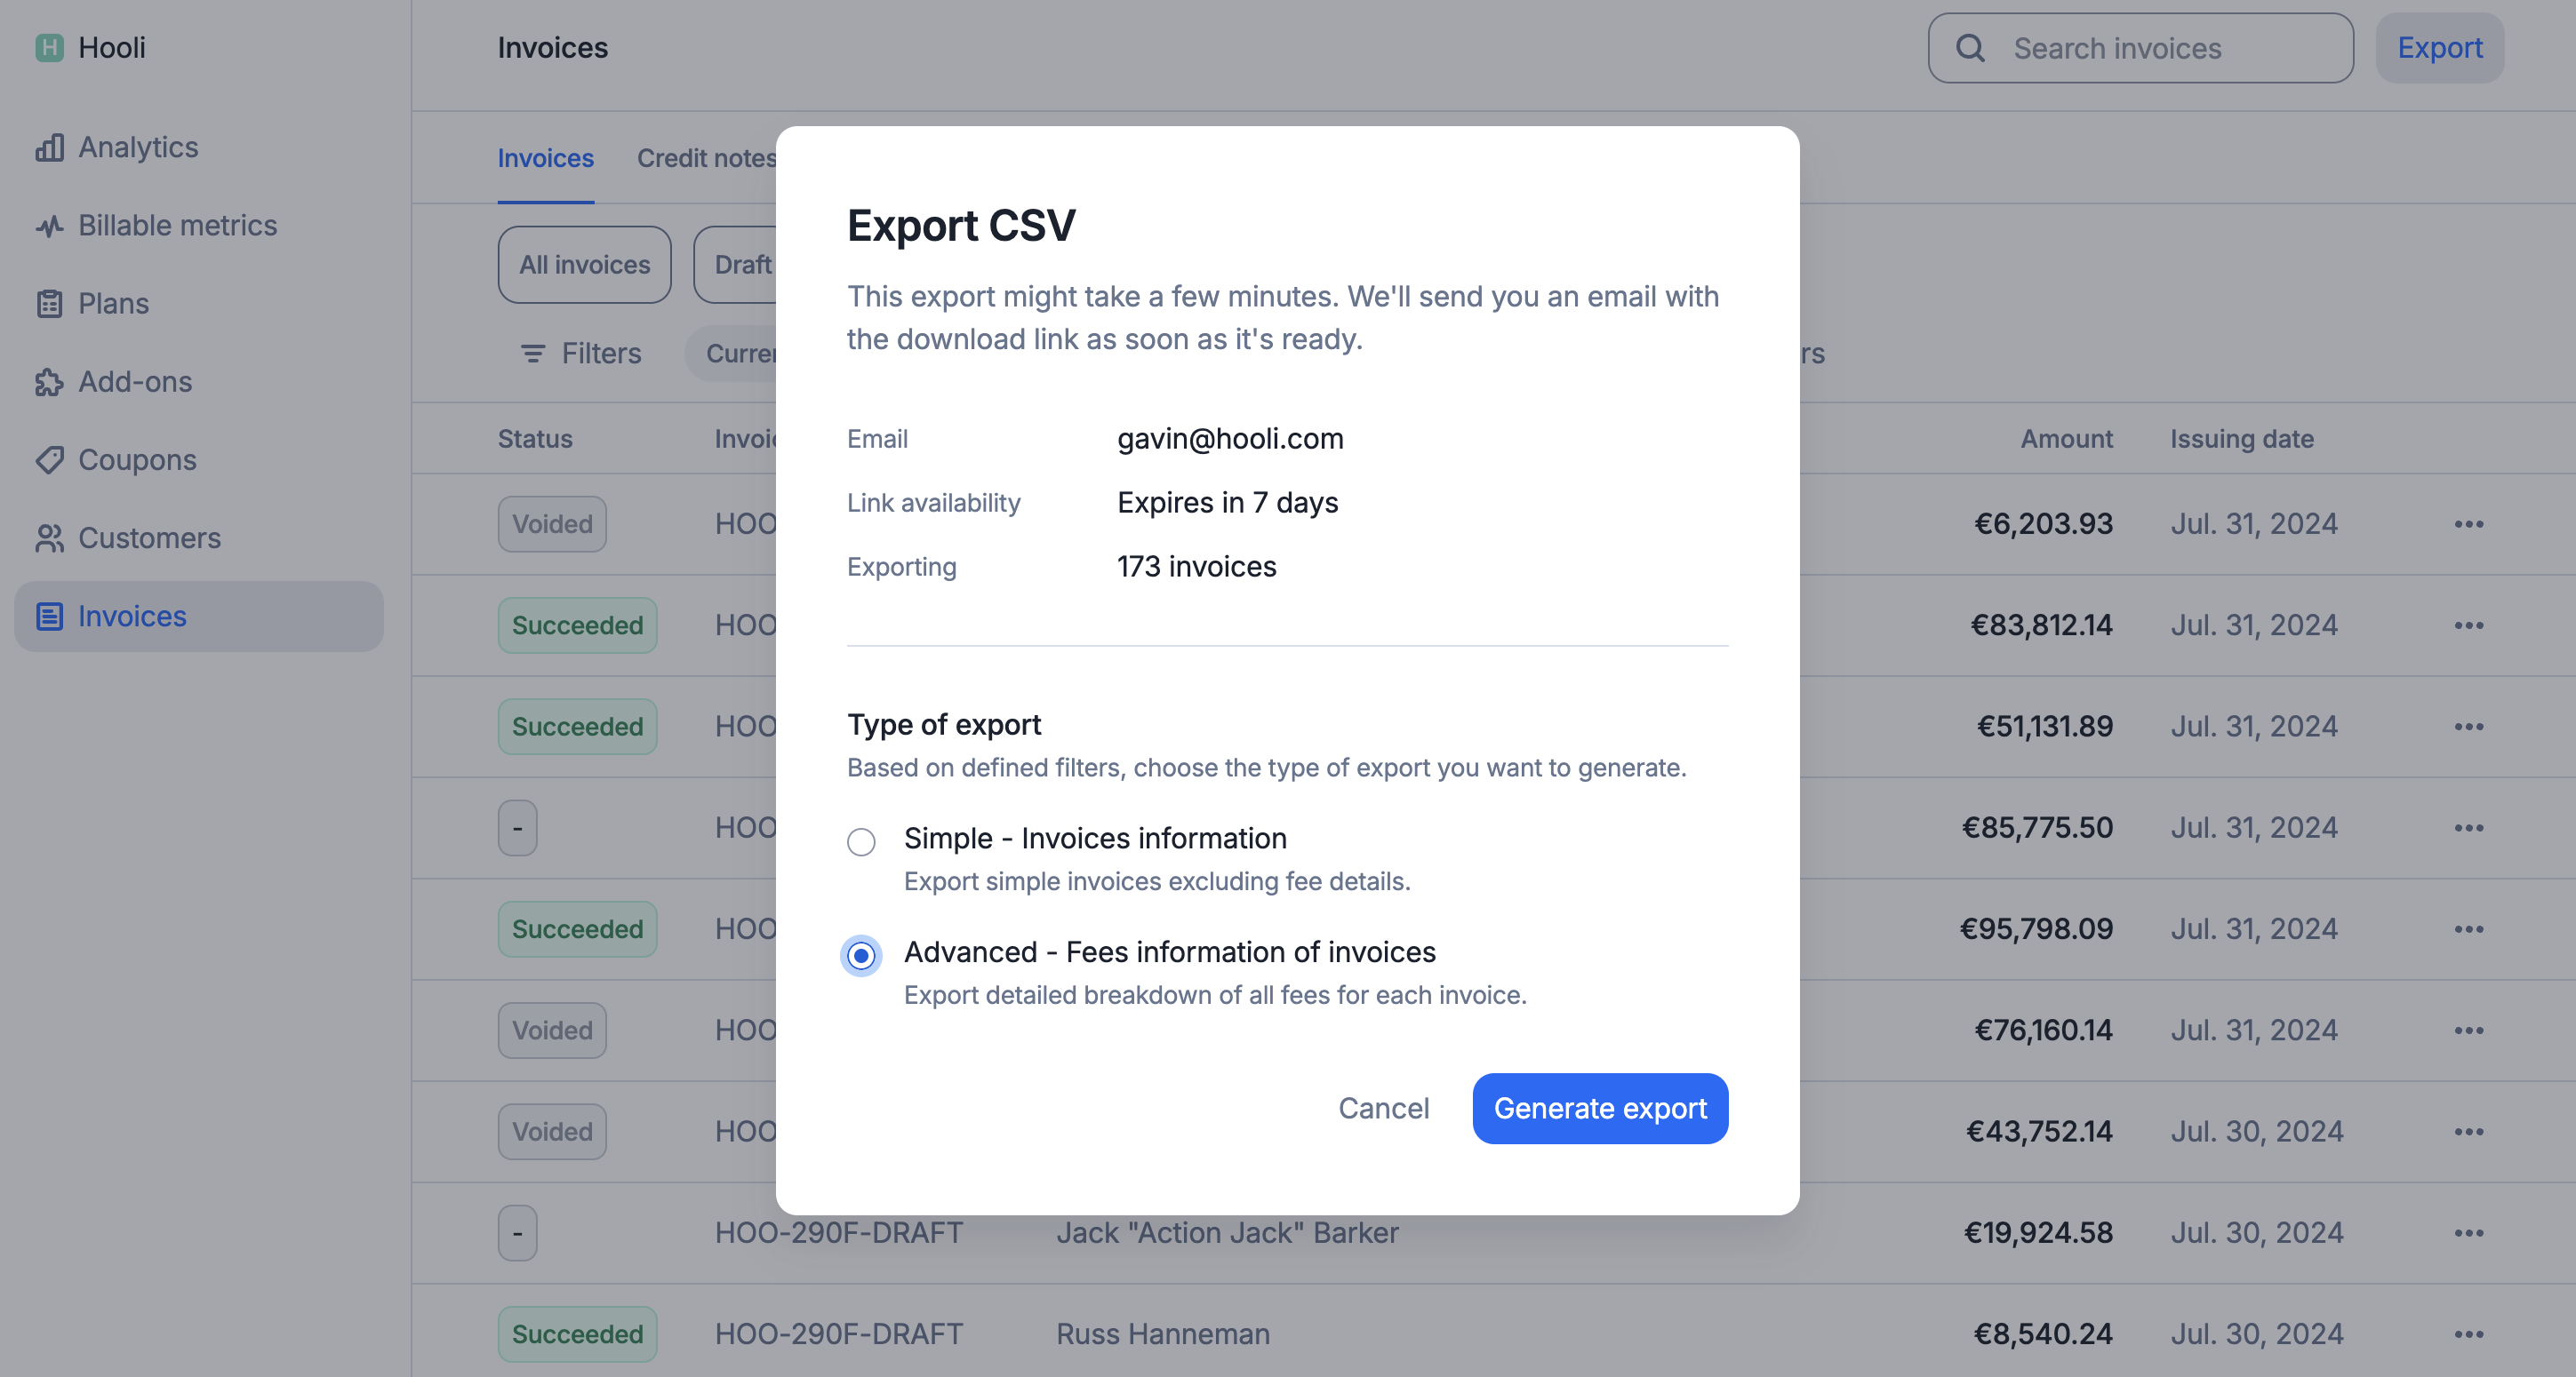2576x1377 pixels.
Task: Select Advanced - Fees information radio
Action: tap(861, 955)
